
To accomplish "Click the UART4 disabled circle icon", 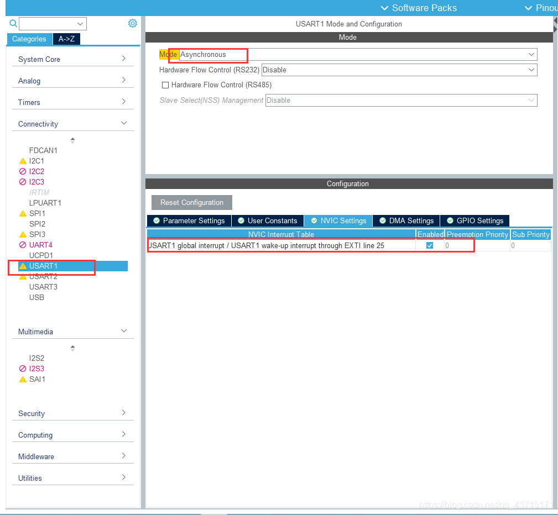I will click(x=23, y=245).
